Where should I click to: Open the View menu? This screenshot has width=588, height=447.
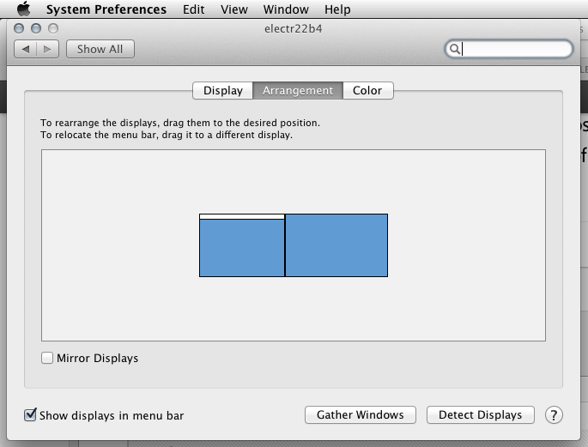pos(233,9)
